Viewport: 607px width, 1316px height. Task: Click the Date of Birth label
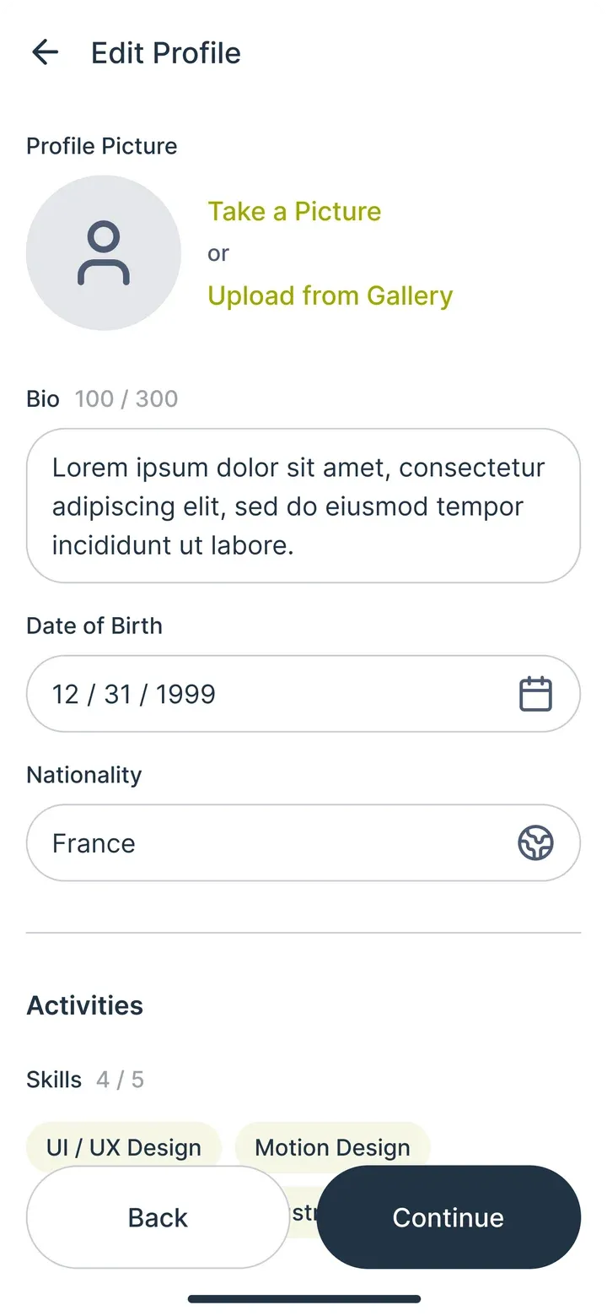click(94, 626)
